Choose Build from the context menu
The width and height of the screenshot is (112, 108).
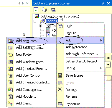point(80,26)
